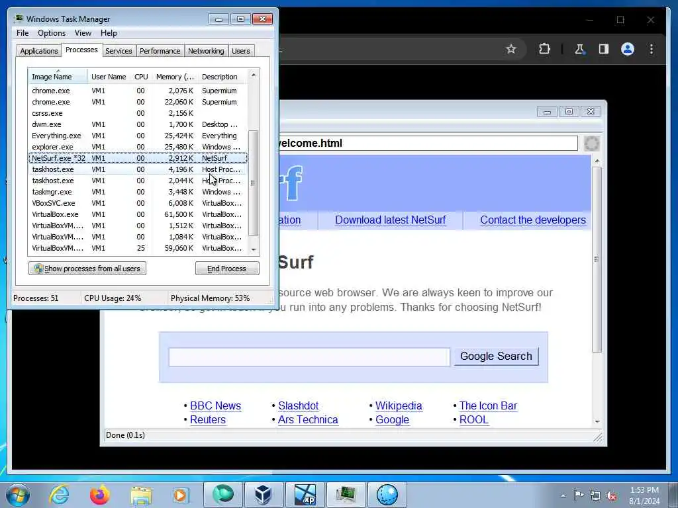This screenshot has width=678, height=508.
Task: Open network status tray icon
Action: click(595, 495)
